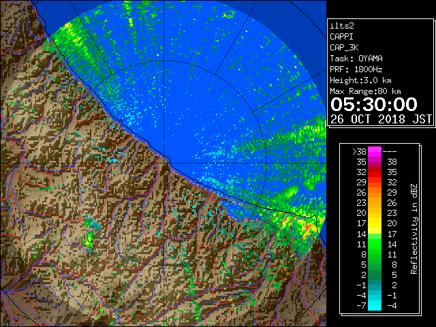Image resolution: width=436 pixels, height=327 pixels.
Task: Click the date 26 OCT 2018 JST
Action: click(x=381, y=119)
